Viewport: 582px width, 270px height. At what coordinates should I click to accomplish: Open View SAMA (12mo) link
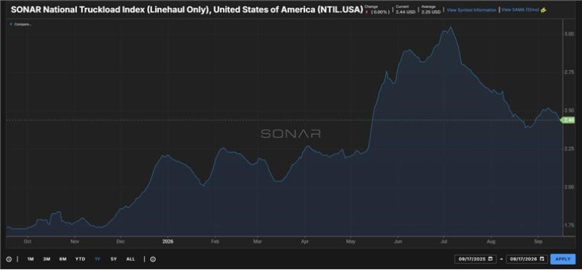520,10
